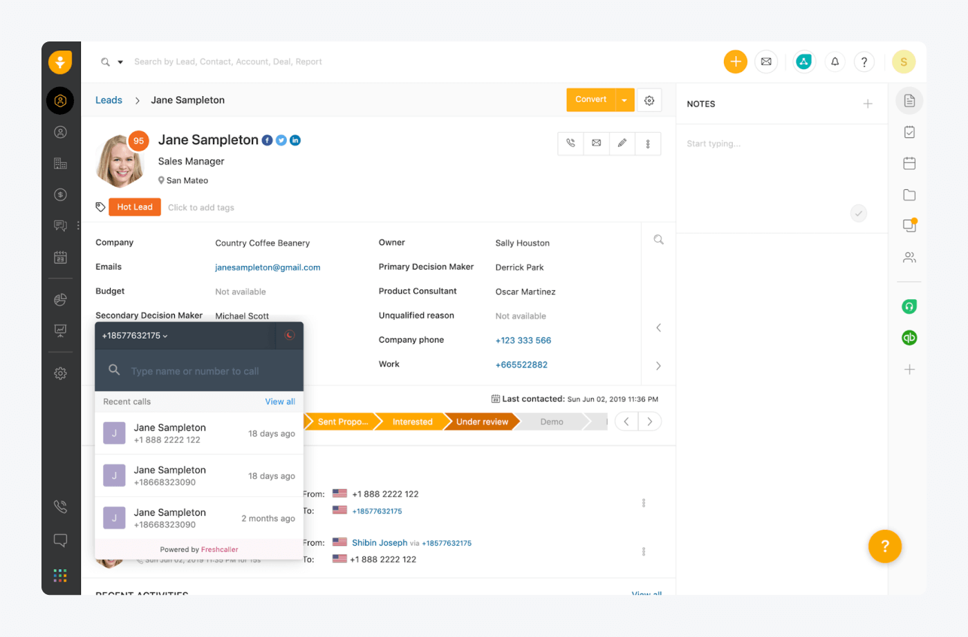Open the Contacts section in the left sidebar
The width and height of the screenshot is (968, 637).
pyautogui.click(x=60, y=131)
